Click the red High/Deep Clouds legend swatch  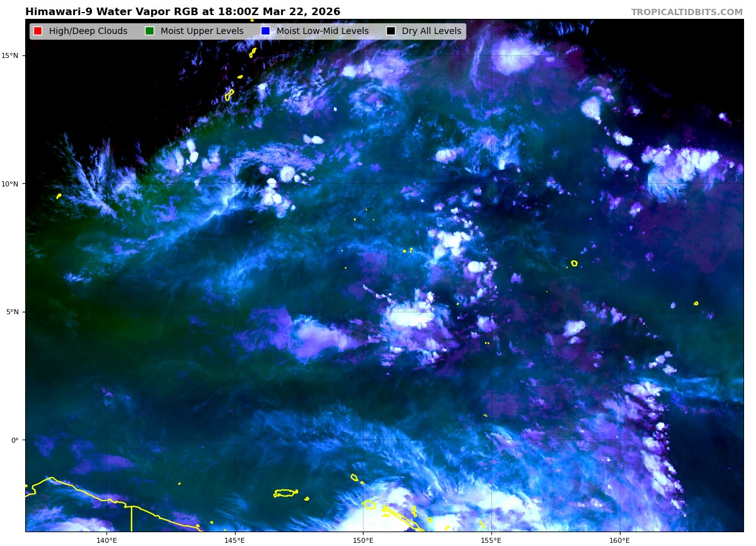tap(38, 31)
